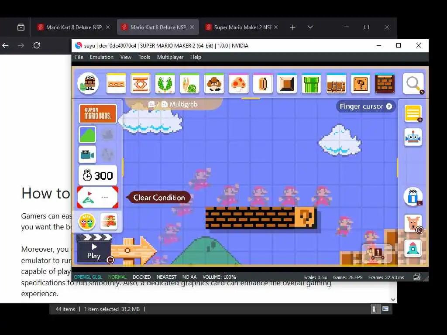Click the multiplayer status icon in suyu status bar
The image size is (447, 335).
tap(416, 277)
